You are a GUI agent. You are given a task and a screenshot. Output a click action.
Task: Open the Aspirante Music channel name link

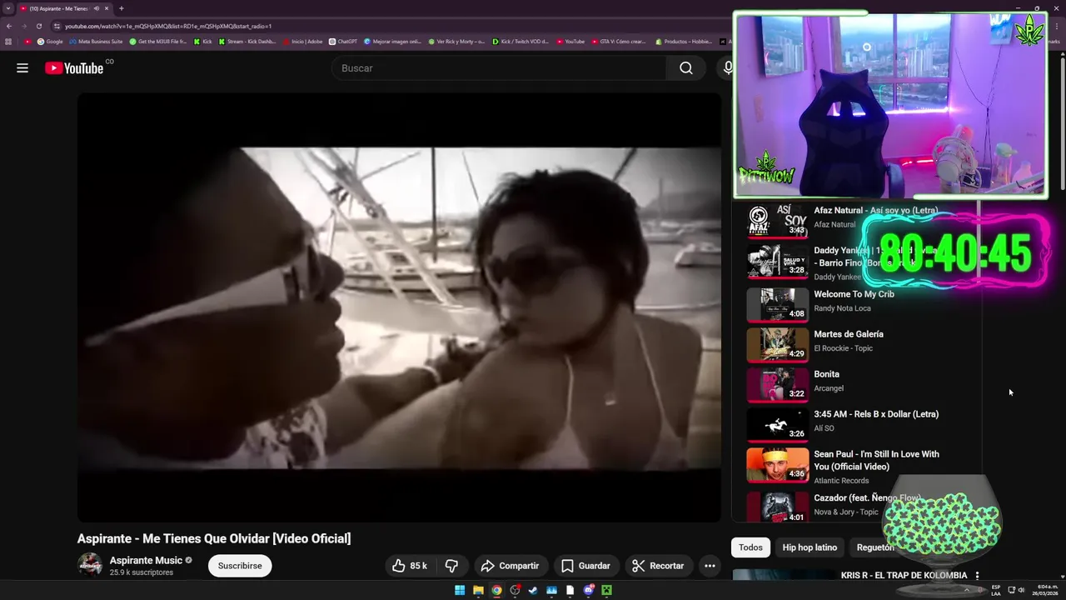[x=146, y=560]
